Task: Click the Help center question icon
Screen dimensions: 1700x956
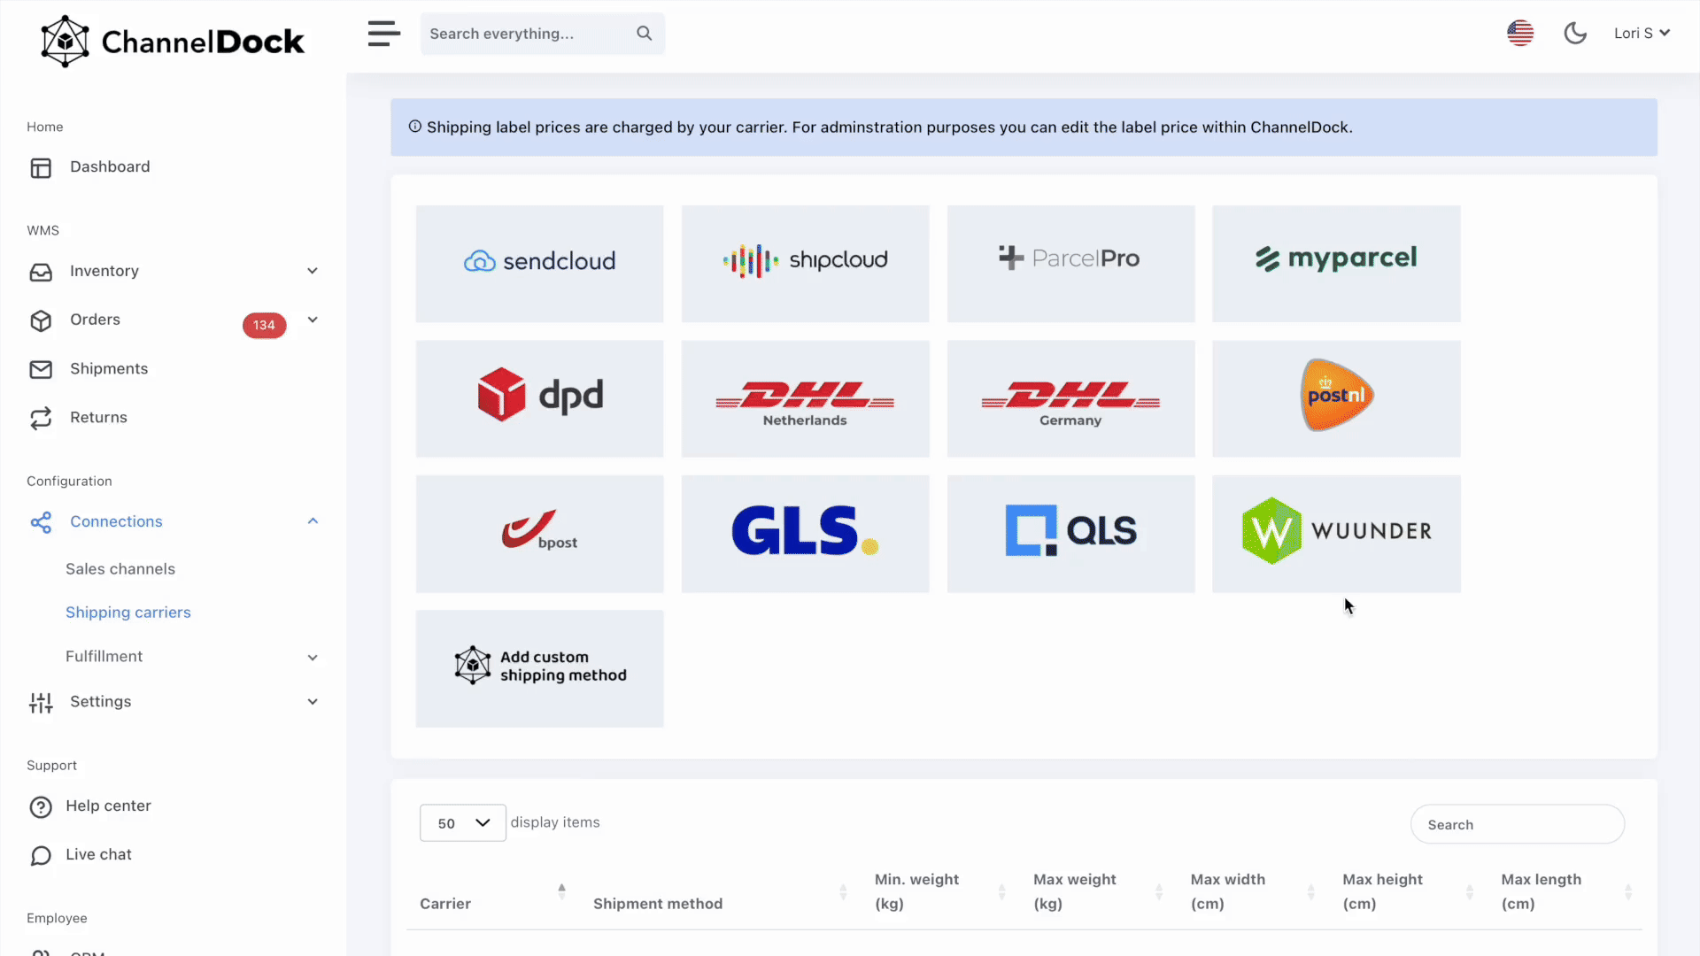Action: pos(41,807)
